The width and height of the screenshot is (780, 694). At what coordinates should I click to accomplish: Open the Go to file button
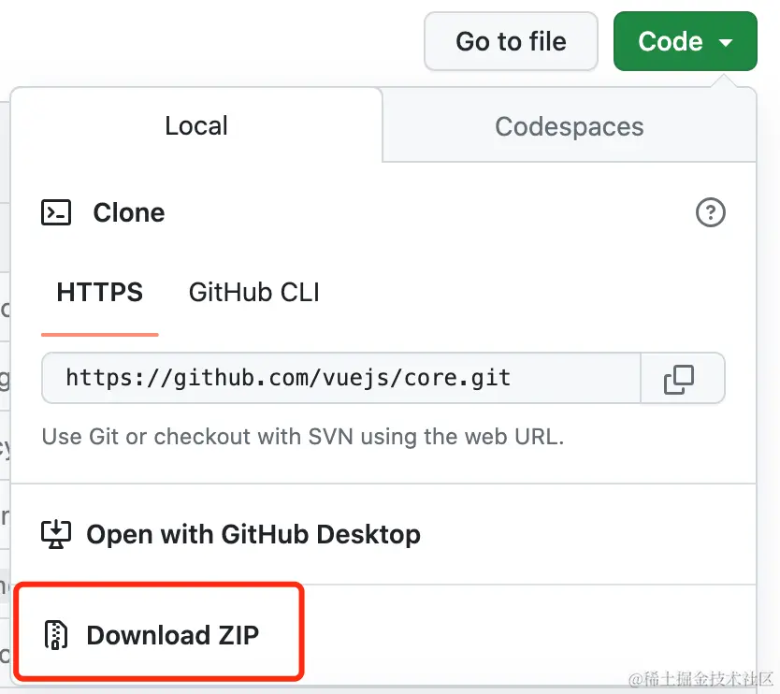click(511, 41)
